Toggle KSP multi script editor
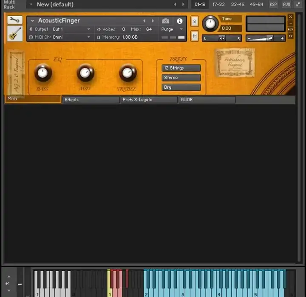Viewport: 306px width, 297px height. (273, 4)
